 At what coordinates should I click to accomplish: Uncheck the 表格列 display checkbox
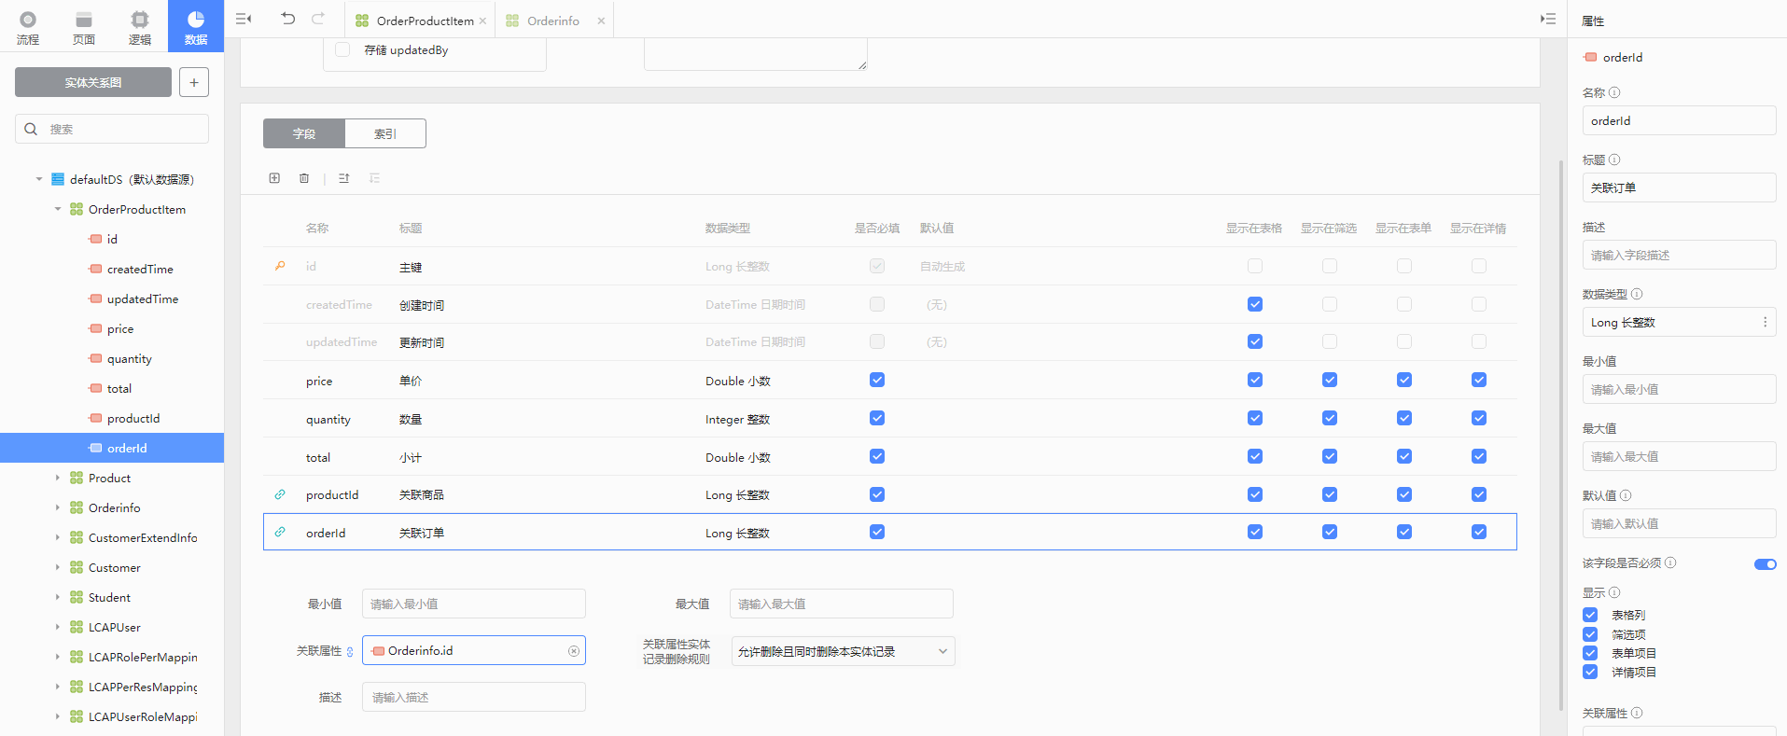click(1590, 615)
